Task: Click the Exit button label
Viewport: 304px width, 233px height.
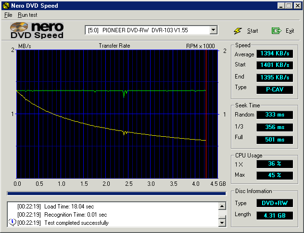Action: coord(290,31)
